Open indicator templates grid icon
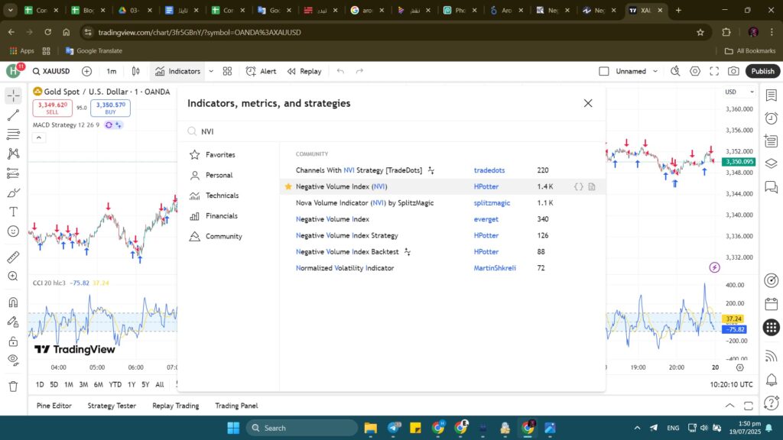Viewport: 783px width, 440px height. click(227, 71)
